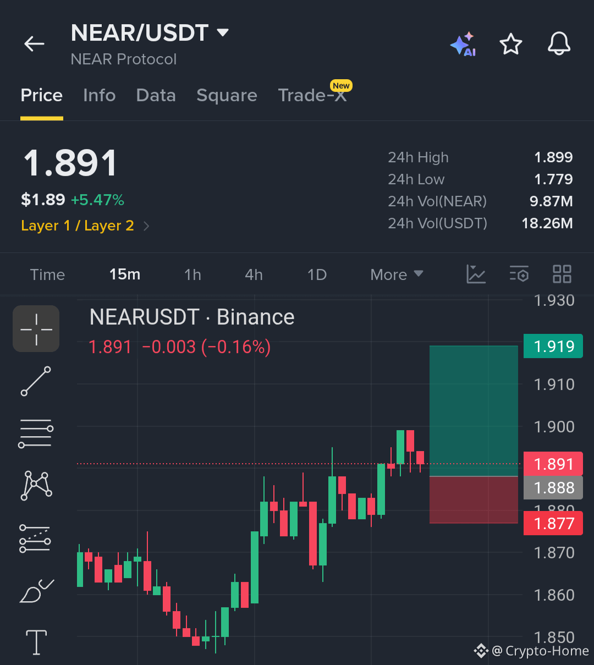The height and width of the screenshot is (665, 594).
Task: Switch to the Data tab
Action: [156, 96]
